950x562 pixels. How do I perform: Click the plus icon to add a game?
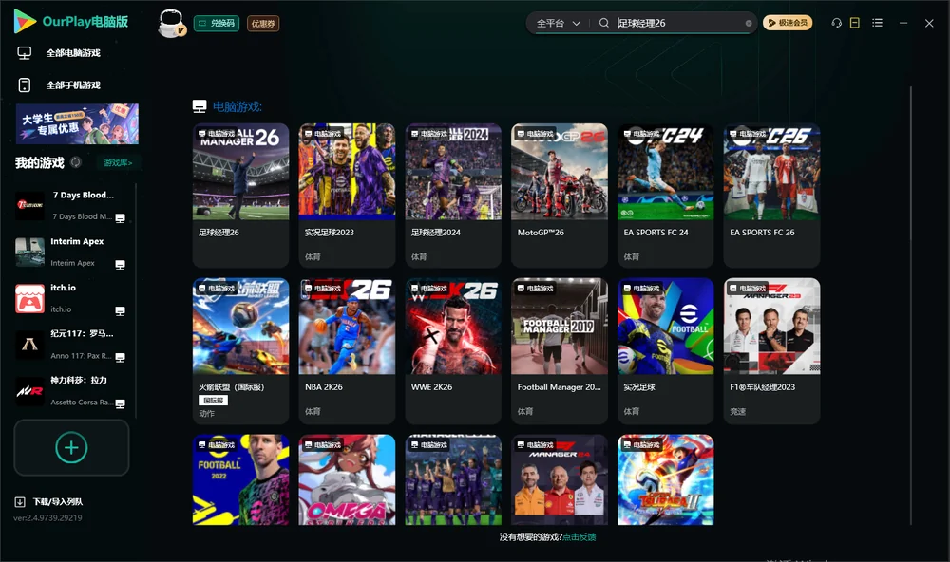click(71, 447)
